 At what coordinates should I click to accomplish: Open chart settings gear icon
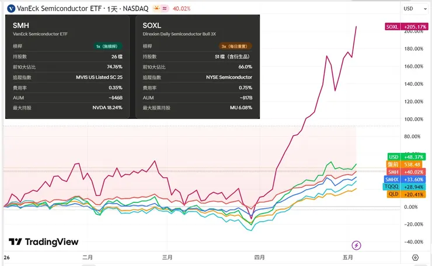click(x=415, y=257)
